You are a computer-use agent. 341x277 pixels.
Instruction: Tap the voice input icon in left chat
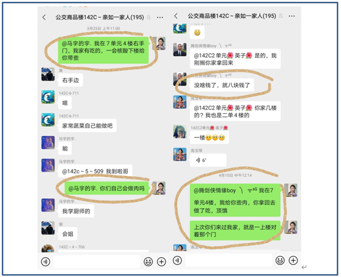click(x=46, y=262)
